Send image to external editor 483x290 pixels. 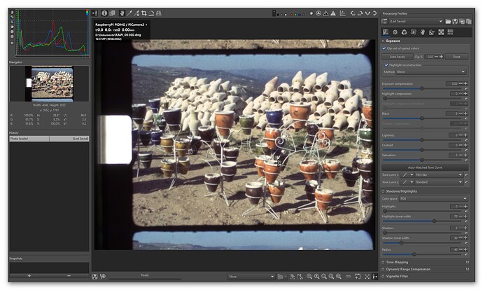(x=103, y=277)
